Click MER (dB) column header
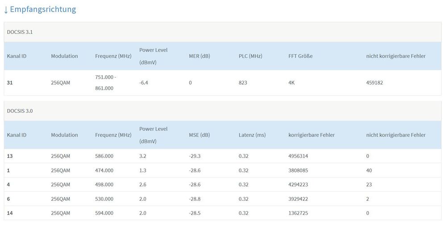The width and height of the screenshot is (446, 232). 200,56
